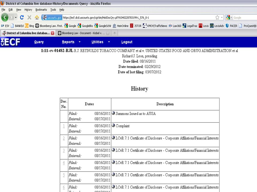The image size is (257, 192).
Task: Open the Bookmarks menu
Action: click(41, 10)
